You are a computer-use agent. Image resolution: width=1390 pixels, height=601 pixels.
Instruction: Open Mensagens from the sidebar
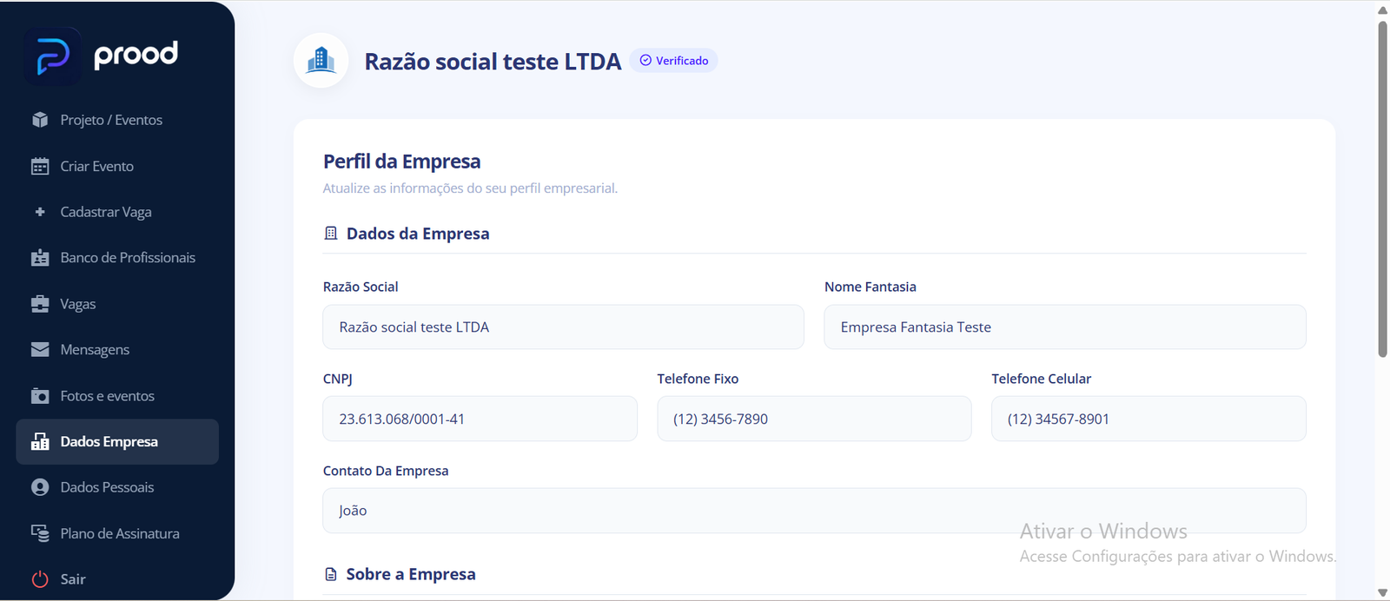[x=117, y=349]
